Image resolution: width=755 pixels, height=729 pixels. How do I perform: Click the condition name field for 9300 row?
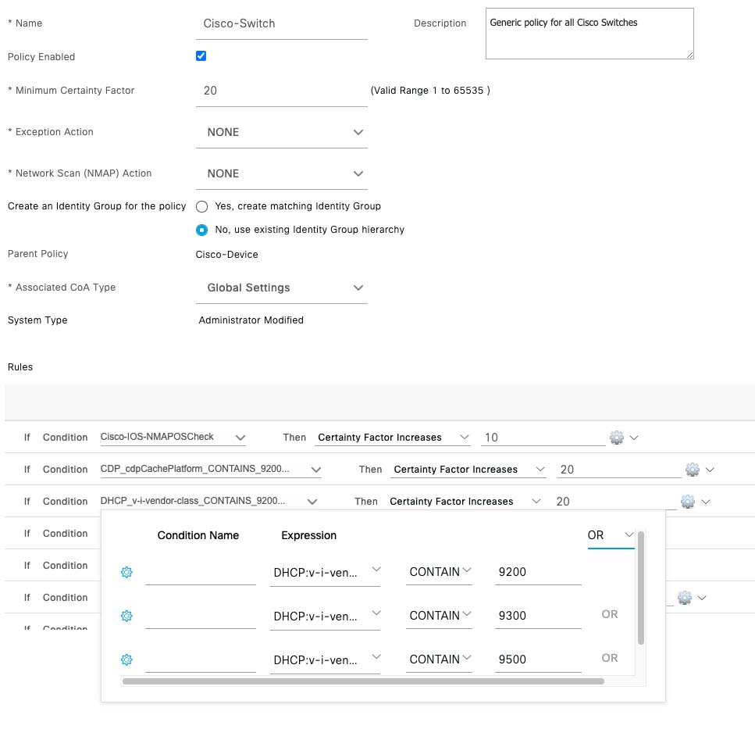pyautogui.click(x=201, y=616)
